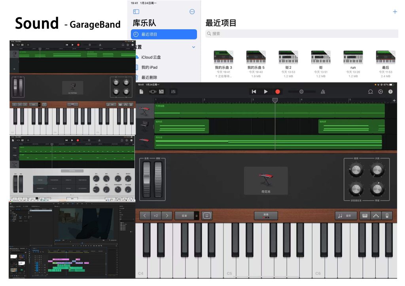The image size is (405, 286).
Task: Open 最近删除 in the sidebar
Action: 149,77
